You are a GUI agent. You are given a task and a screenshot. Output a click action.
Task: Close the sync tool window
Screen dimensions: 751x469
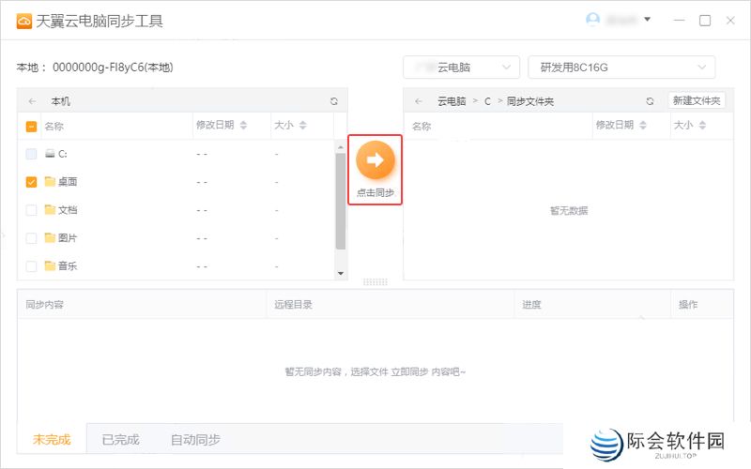coord(730,20)
